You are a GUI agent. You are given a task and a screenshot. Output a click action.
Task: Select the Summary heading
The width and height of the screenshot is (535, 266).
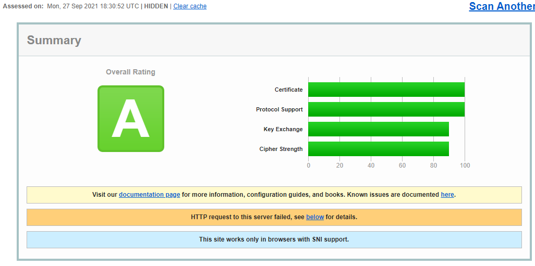pos(54,40)
